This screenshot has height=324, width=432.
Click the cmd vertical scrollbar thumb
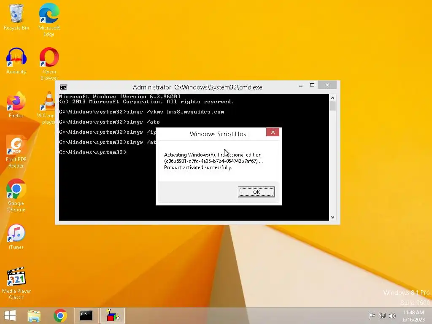tap(332, 106)
